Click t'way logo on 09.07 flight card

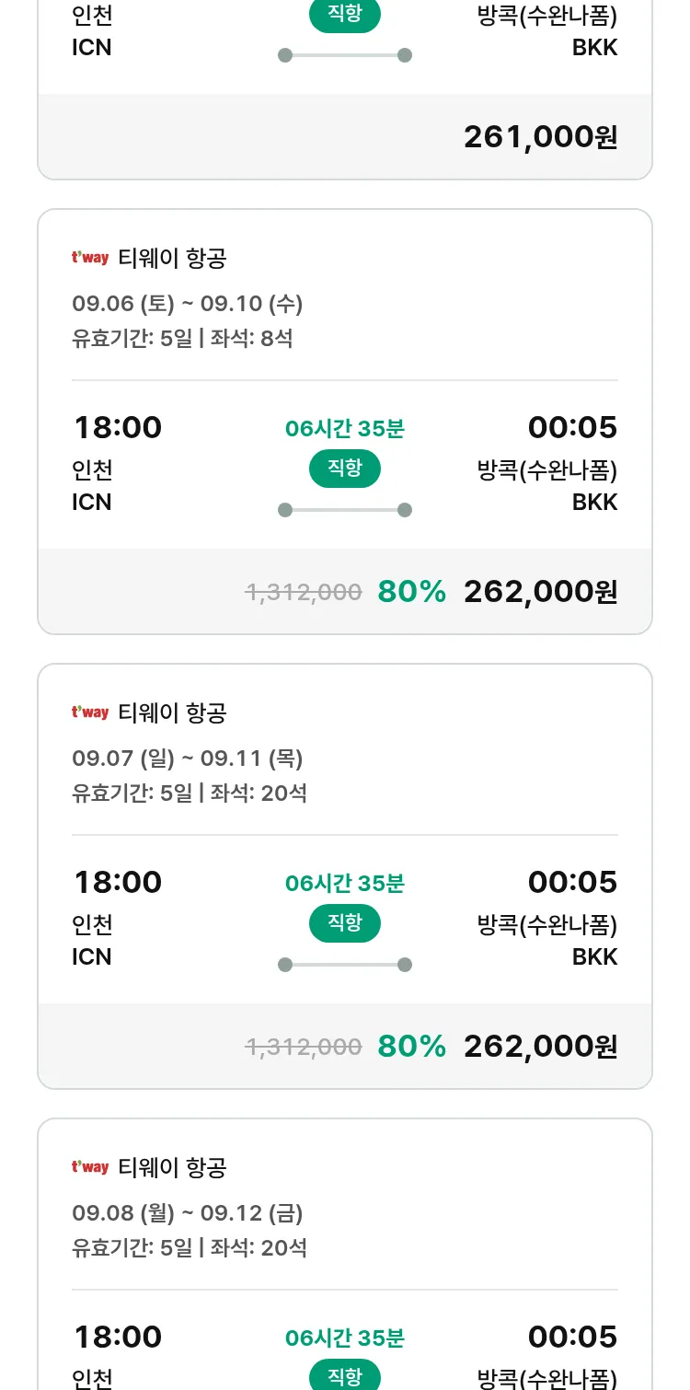(90, 712)
